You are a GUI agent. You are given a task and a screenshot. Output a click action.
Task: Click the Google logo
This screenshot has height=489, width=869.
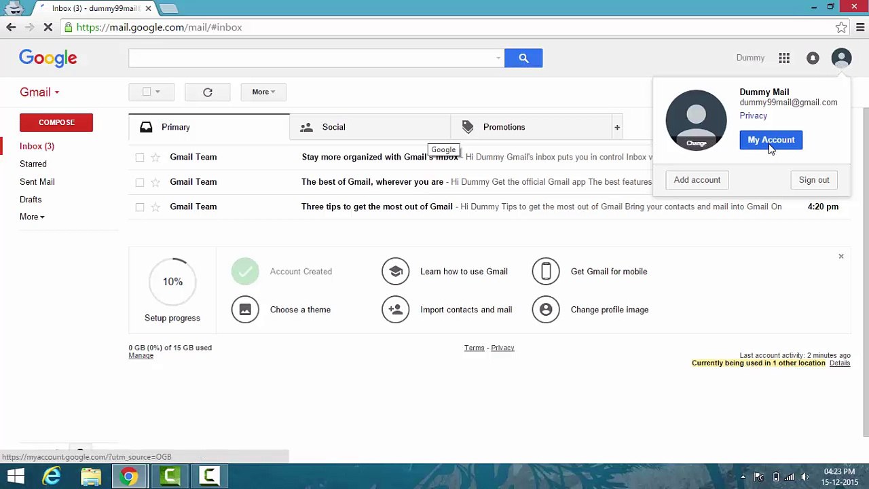click(x=48, y=58)
